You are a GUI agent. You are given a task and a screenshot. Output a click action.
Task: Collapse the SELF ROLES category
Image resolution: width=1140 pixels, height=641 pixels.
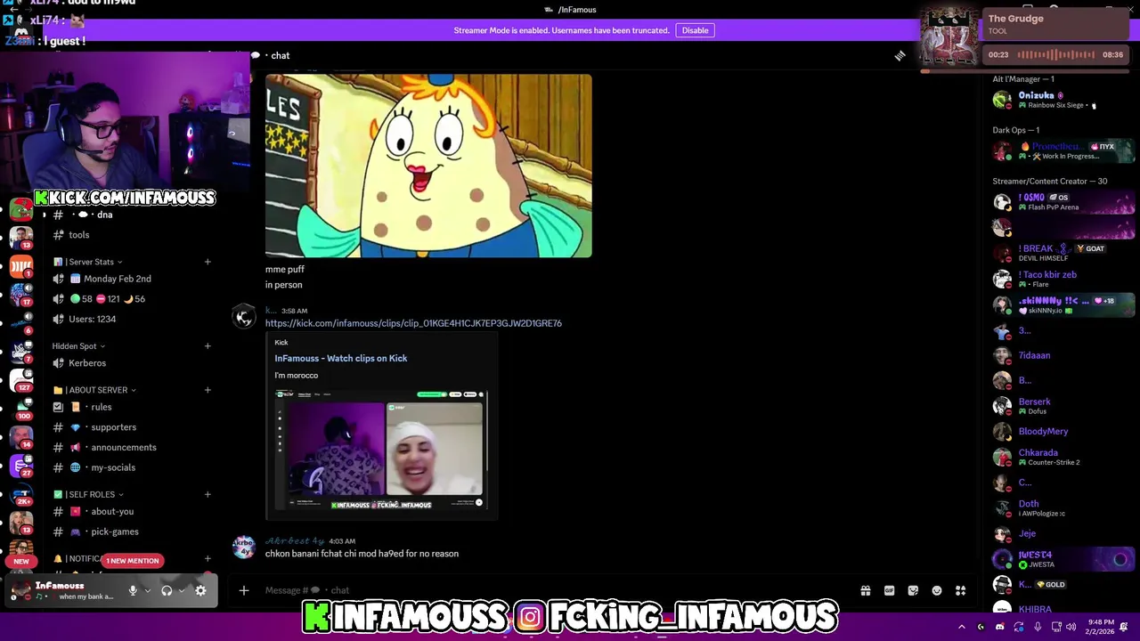(x=88, y=494)
